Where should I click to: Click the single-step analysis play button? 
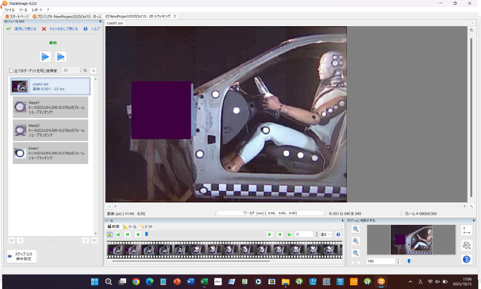coord(61,57)
